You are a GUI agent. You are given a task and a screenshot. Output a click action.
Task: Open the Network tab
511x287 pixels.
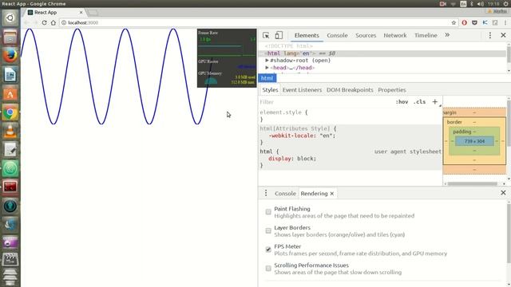click(395, 35)
